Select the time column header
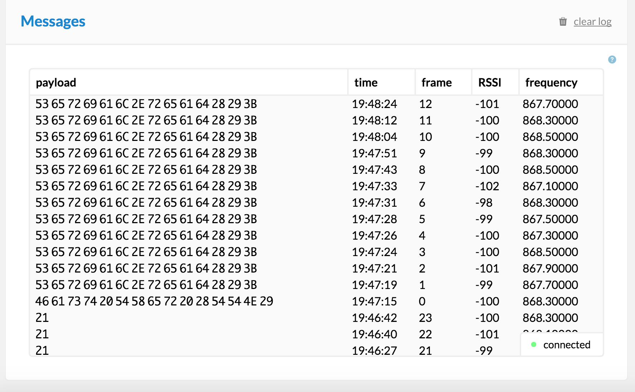The height and width of the screenshot is (392, 635). (x=366, y=83)
